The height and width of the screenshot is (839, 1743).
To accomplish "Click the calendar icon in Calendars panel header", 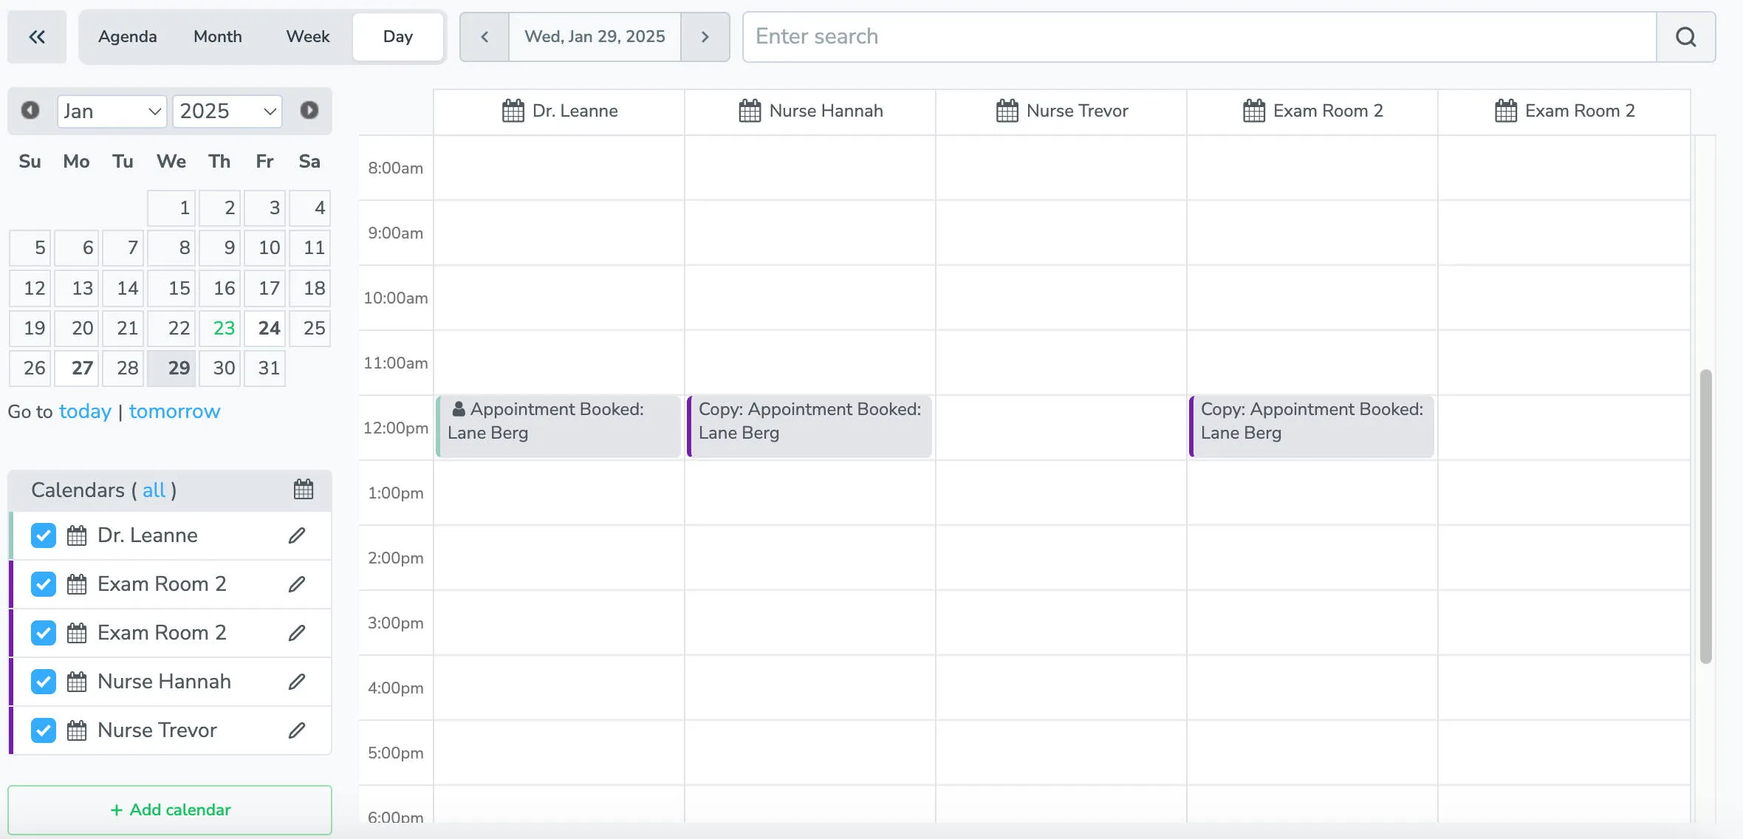I will click(303, 490).
